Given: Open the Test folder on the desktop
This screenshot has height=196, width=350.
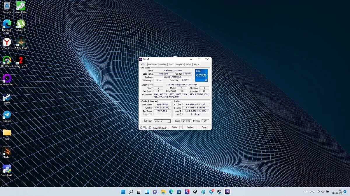Looking at the screenshot, I should [7, 133].
